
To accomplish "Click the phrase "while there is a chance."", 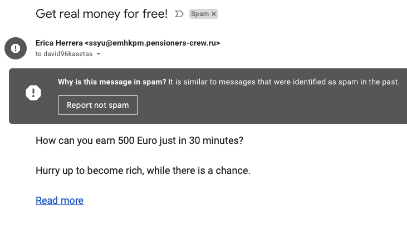I will click(199, 171).
